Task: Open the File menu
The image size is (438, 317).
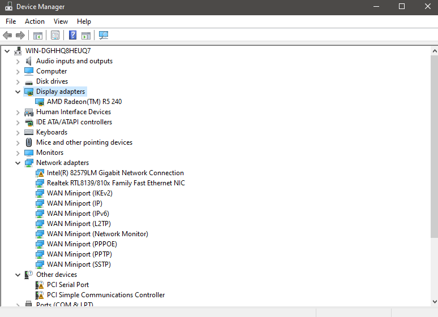Action: tap(11, 21)
